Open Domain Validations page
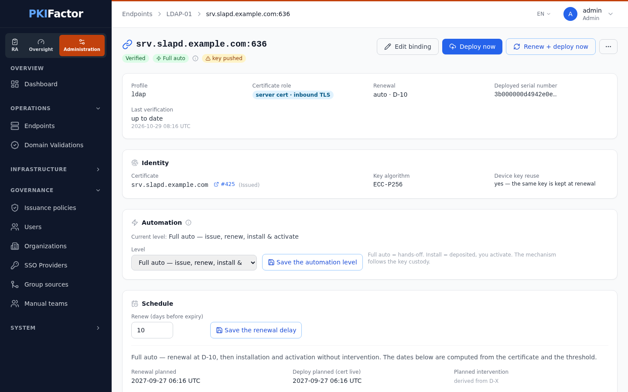This screenshot has width=628, height=392. pos(56,145)
